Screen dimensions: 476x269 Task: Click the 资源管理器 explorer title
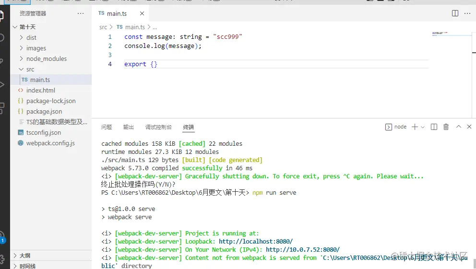tap(33, 13)
